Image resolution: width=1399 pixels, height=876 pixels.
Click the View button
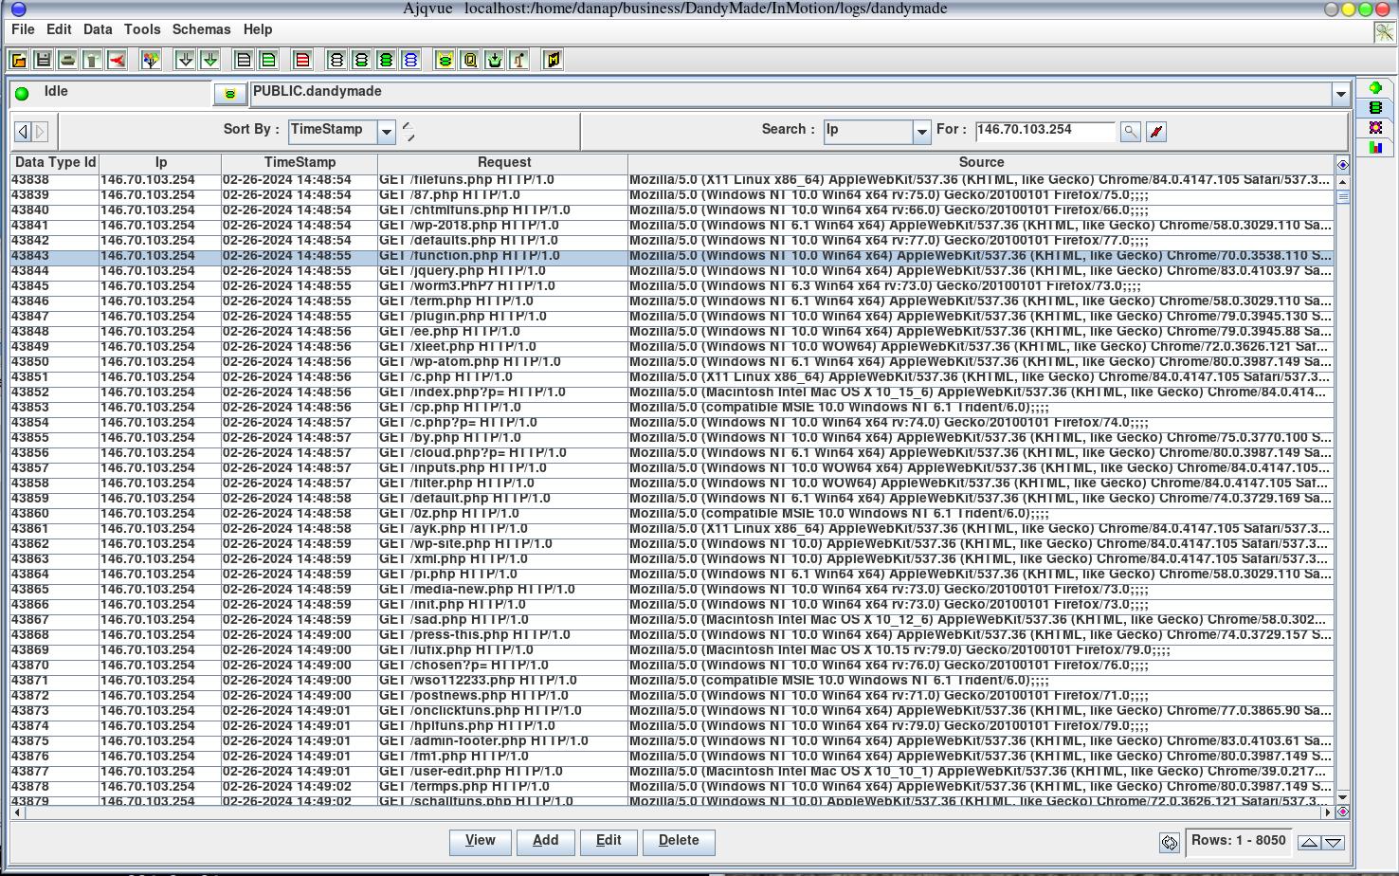(x=480, y=841)
